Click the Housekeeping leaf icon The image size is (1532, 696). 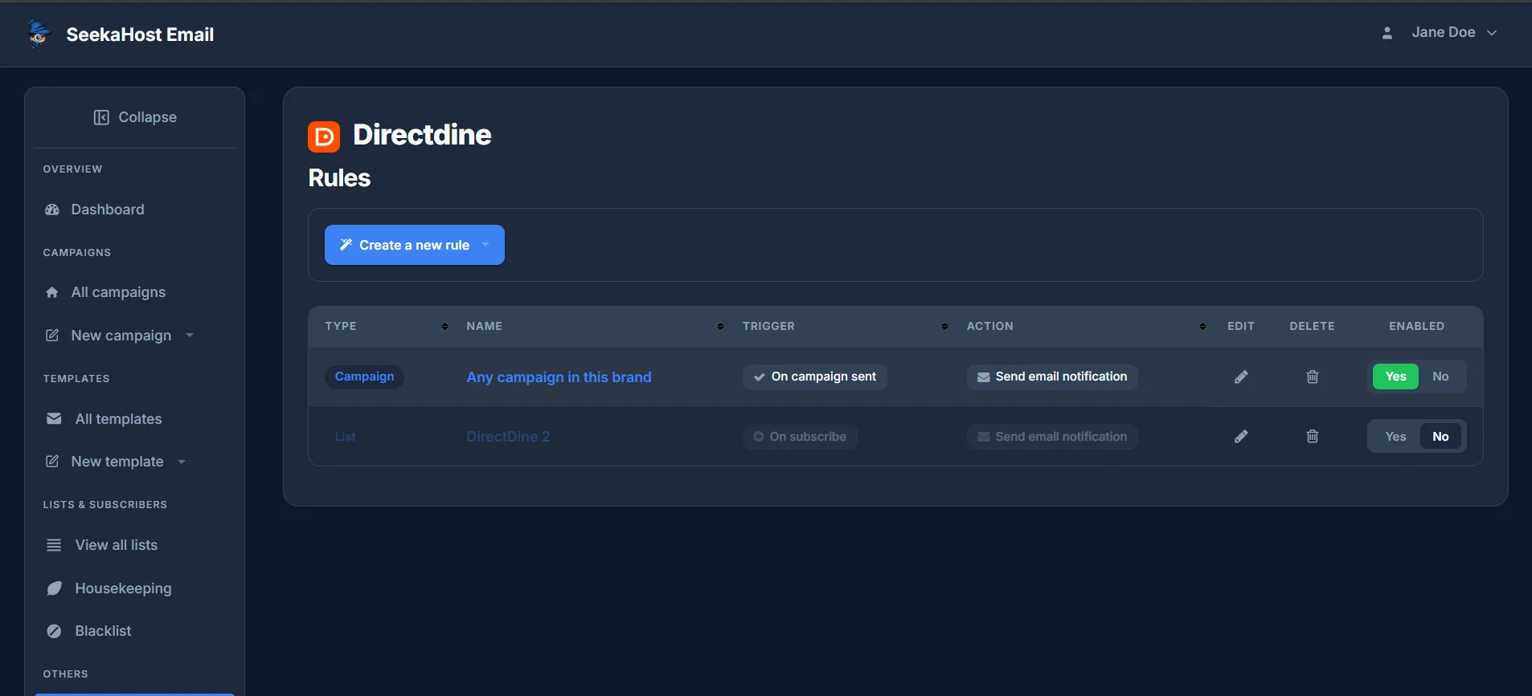click(54, 588)
